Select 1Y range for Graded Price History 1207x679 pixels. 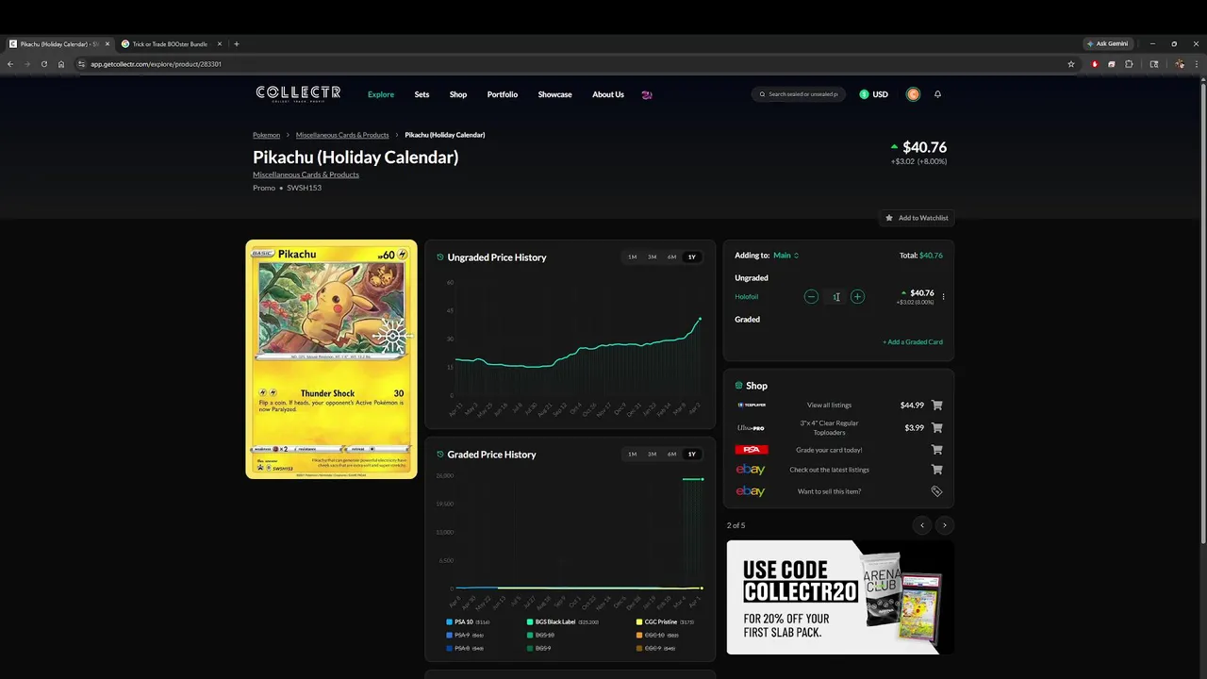click(691, 454)
